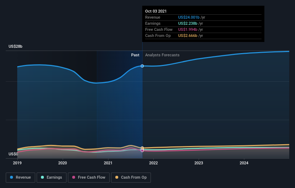Click the US$1.994b free cash flow value

pyautogui.click(x=188, y=29)
